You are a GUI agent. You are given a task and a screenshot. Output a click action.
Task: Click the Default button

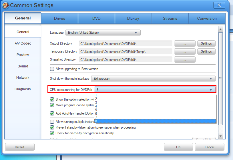pyautogui.click(x=20, y=147)
